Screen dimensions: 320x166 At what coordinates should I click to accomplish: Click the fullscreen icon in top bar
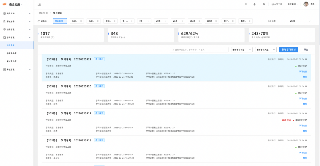click(246, 4)
